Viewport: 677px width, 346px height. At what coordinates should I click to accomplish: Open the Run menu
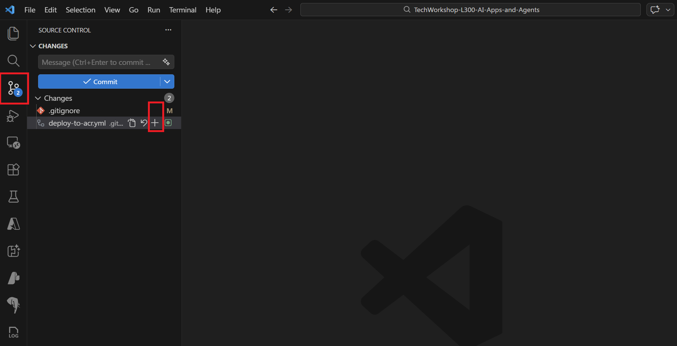point(154,10)
